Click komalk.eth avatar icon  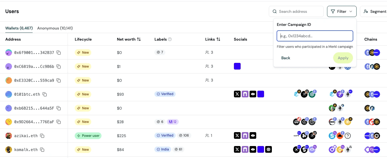pyautogui.click(x=9, y=150)
